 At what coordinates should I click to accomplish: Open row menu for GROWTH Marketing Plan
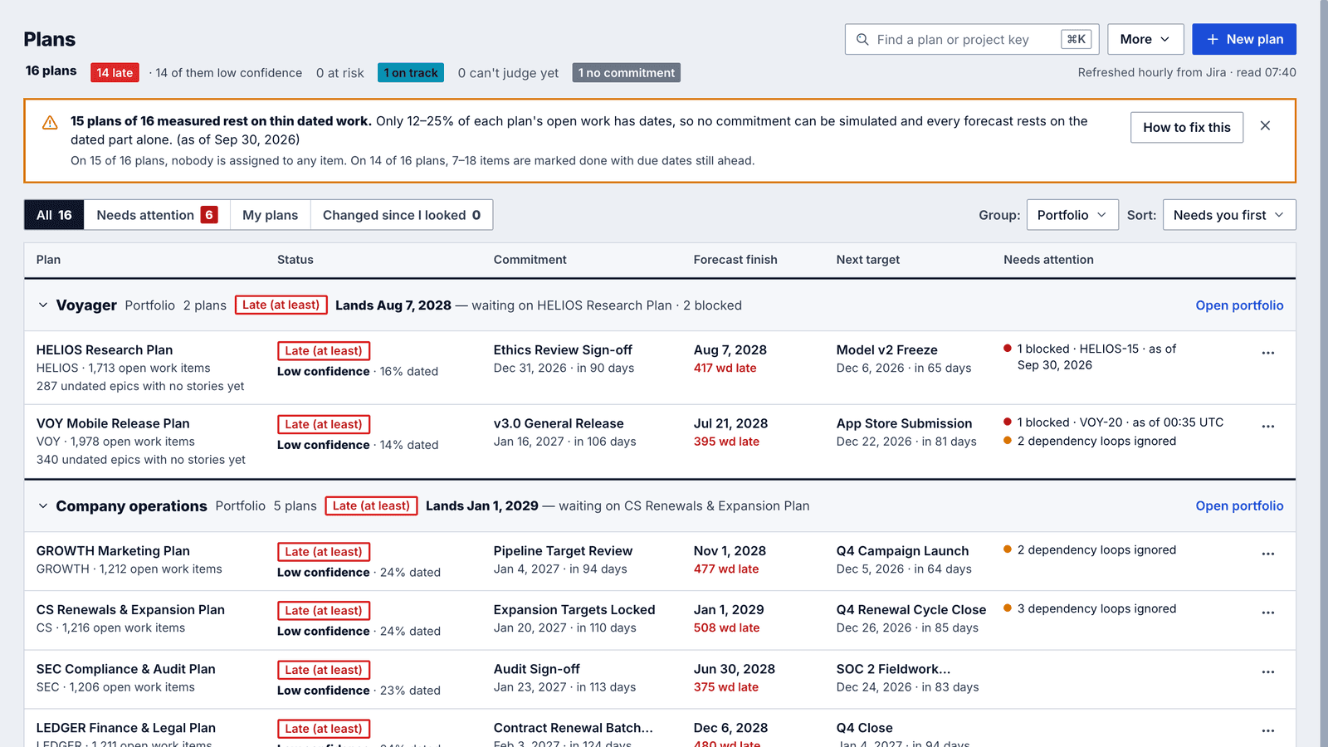coord(1267,554)
